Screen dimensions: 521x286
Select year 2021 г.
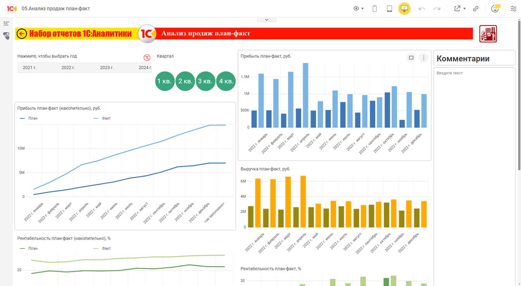click(30, 68)
